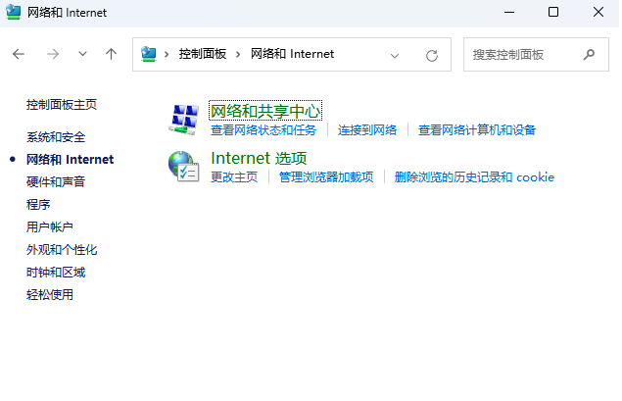Open the 更改主页 link
Viewport: 622px width, 401px height.
(234, 177)
